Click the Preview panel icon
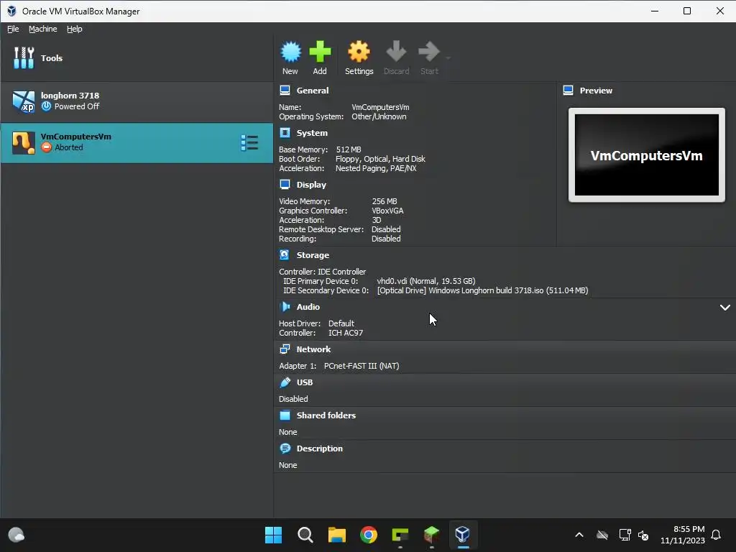Viewport: 736px width, 552px height. [568, 90]
